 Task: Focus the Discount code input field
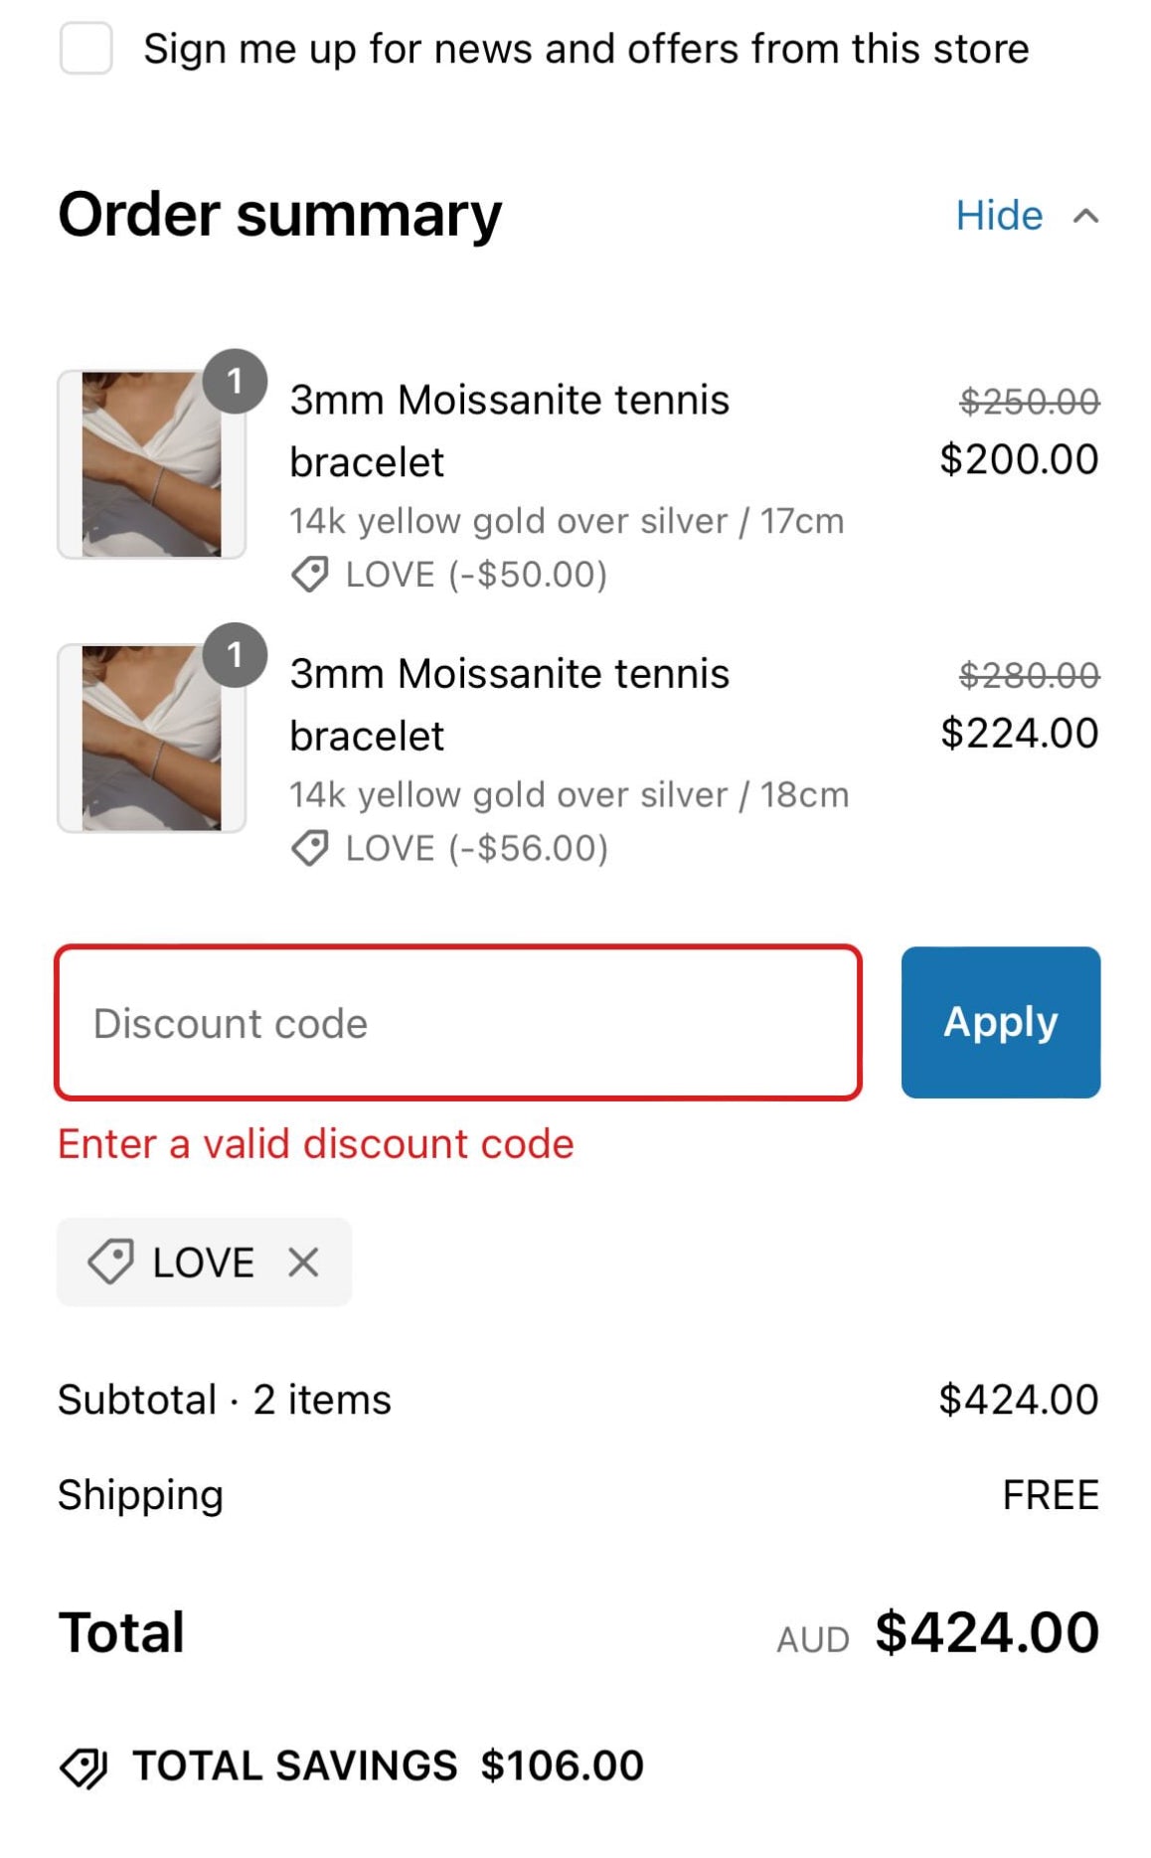pos(457,1023)
